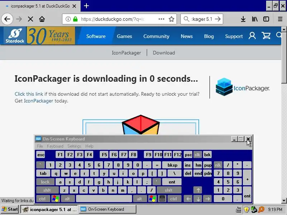
Task: Open the Community navigation menu
Action: pyautogui.click(x=156, y=36)
